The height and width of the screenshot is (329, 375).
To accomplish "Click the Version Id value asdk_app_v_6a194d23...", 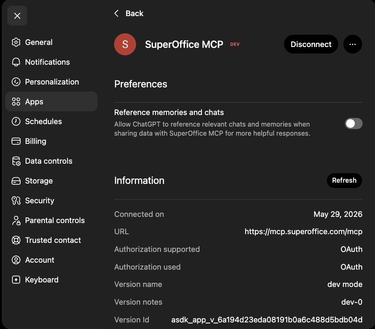I will pos(267,320).
